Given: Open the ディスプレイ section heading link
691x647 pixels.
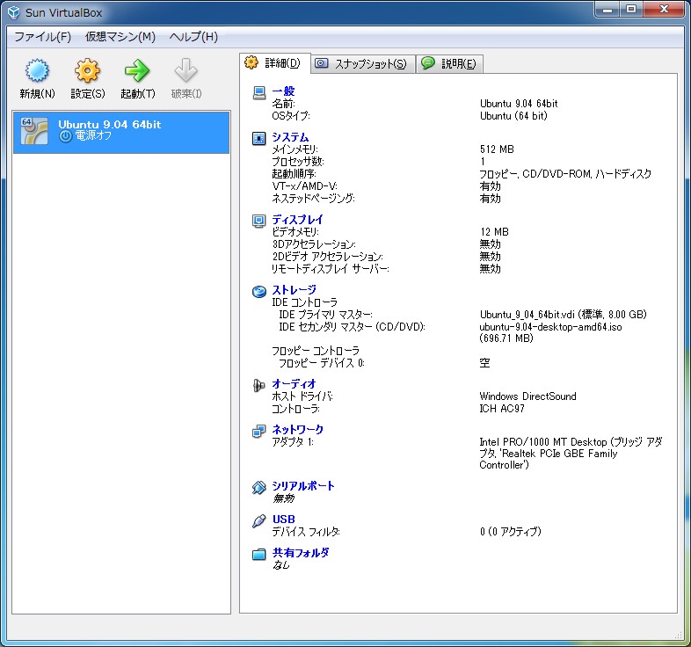Looking at the screenshot, I should pyautogui.click(x=297, y=220).
